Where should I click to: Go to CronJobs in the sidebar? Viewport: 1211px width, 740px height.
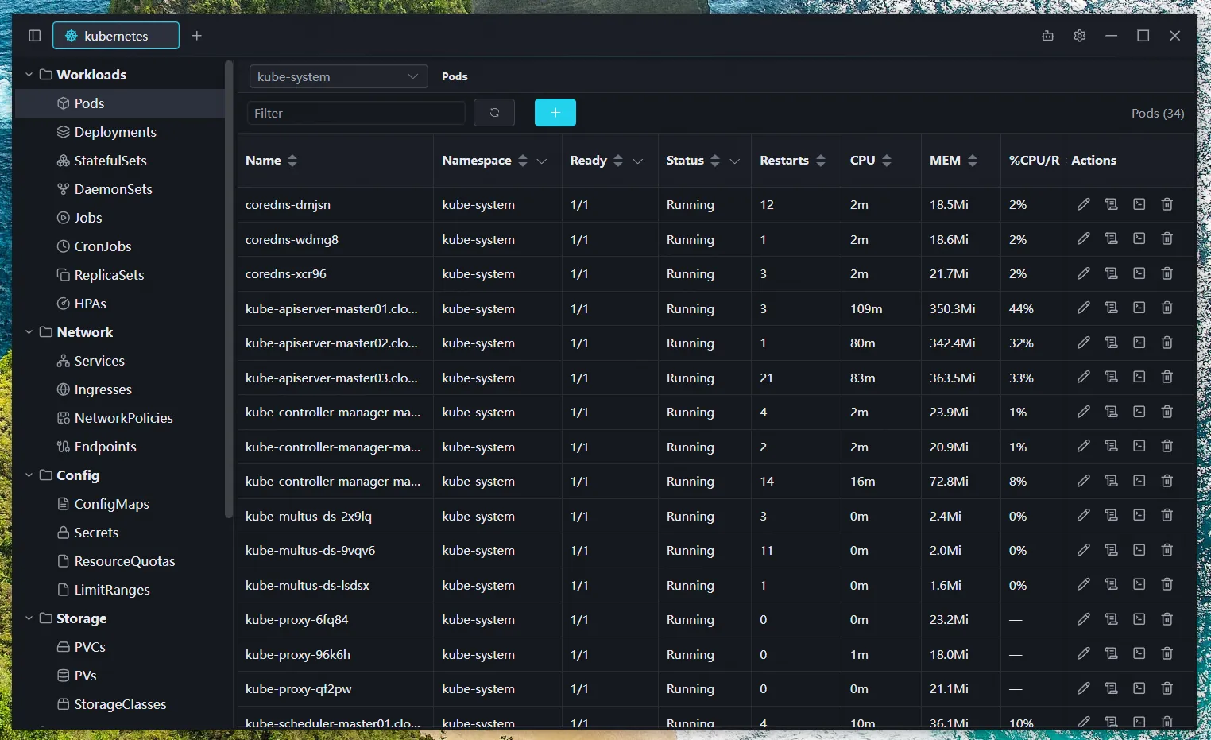pyautogui.click(x=120, y=246)
